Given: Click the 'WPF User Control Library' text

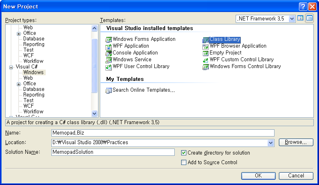Looking at the screenshot, I should [141, 66].
